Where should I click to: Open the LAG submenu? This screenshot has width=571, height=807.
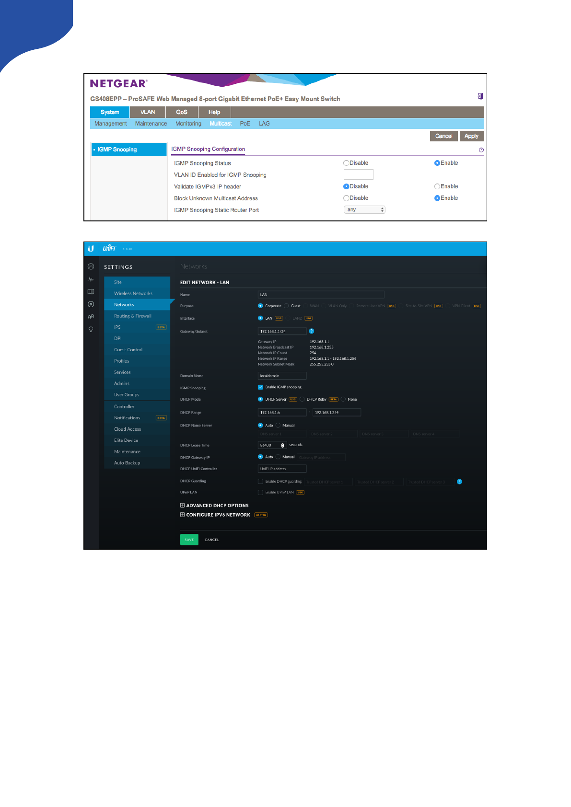click(264, 124)
